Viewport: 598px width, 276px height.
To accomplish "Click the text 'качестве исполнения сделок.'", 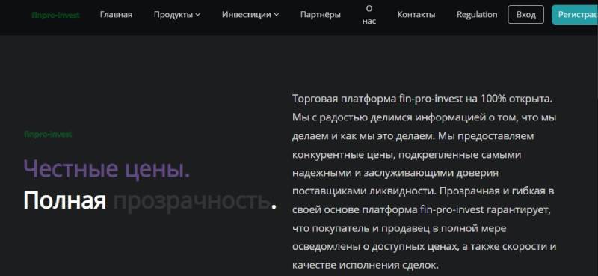I will tap(366, 265).
